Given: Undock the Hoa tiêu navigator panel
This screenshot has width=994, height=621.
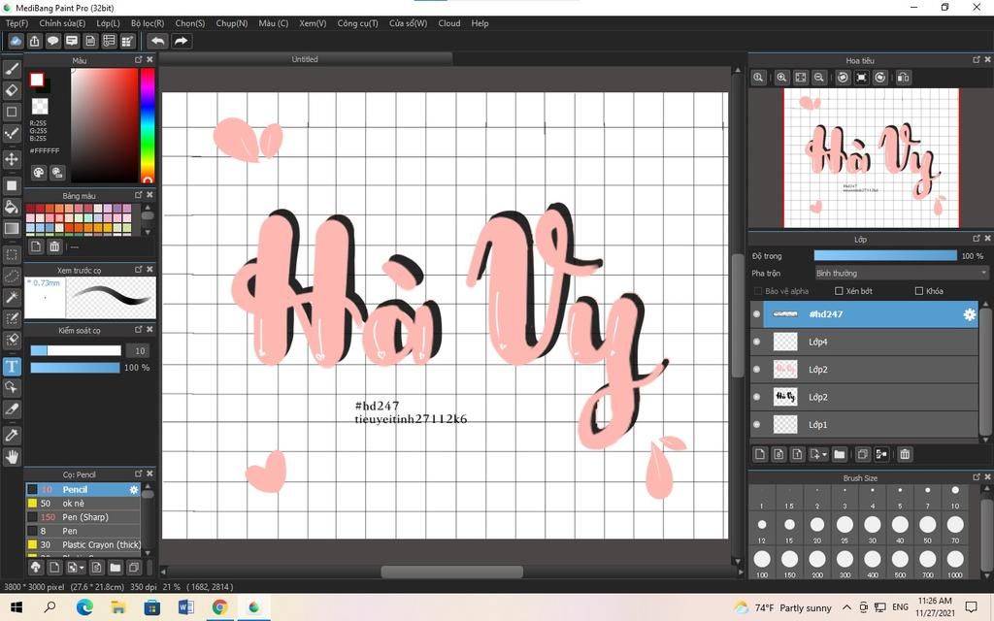Looking at the screenshot, I should (976, 59).
